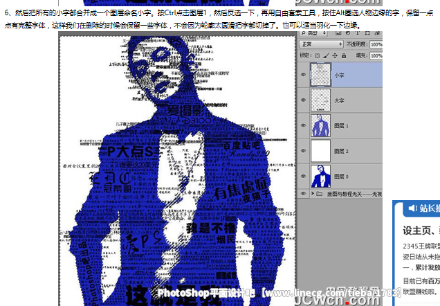
Task: Click the 不透明度 opacity value field
Action: [376, 44]
